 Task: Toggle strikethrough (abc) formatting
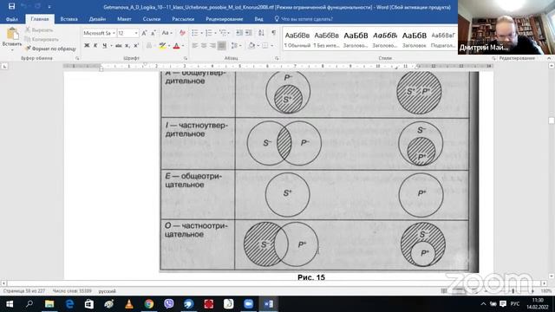[119, 46]
